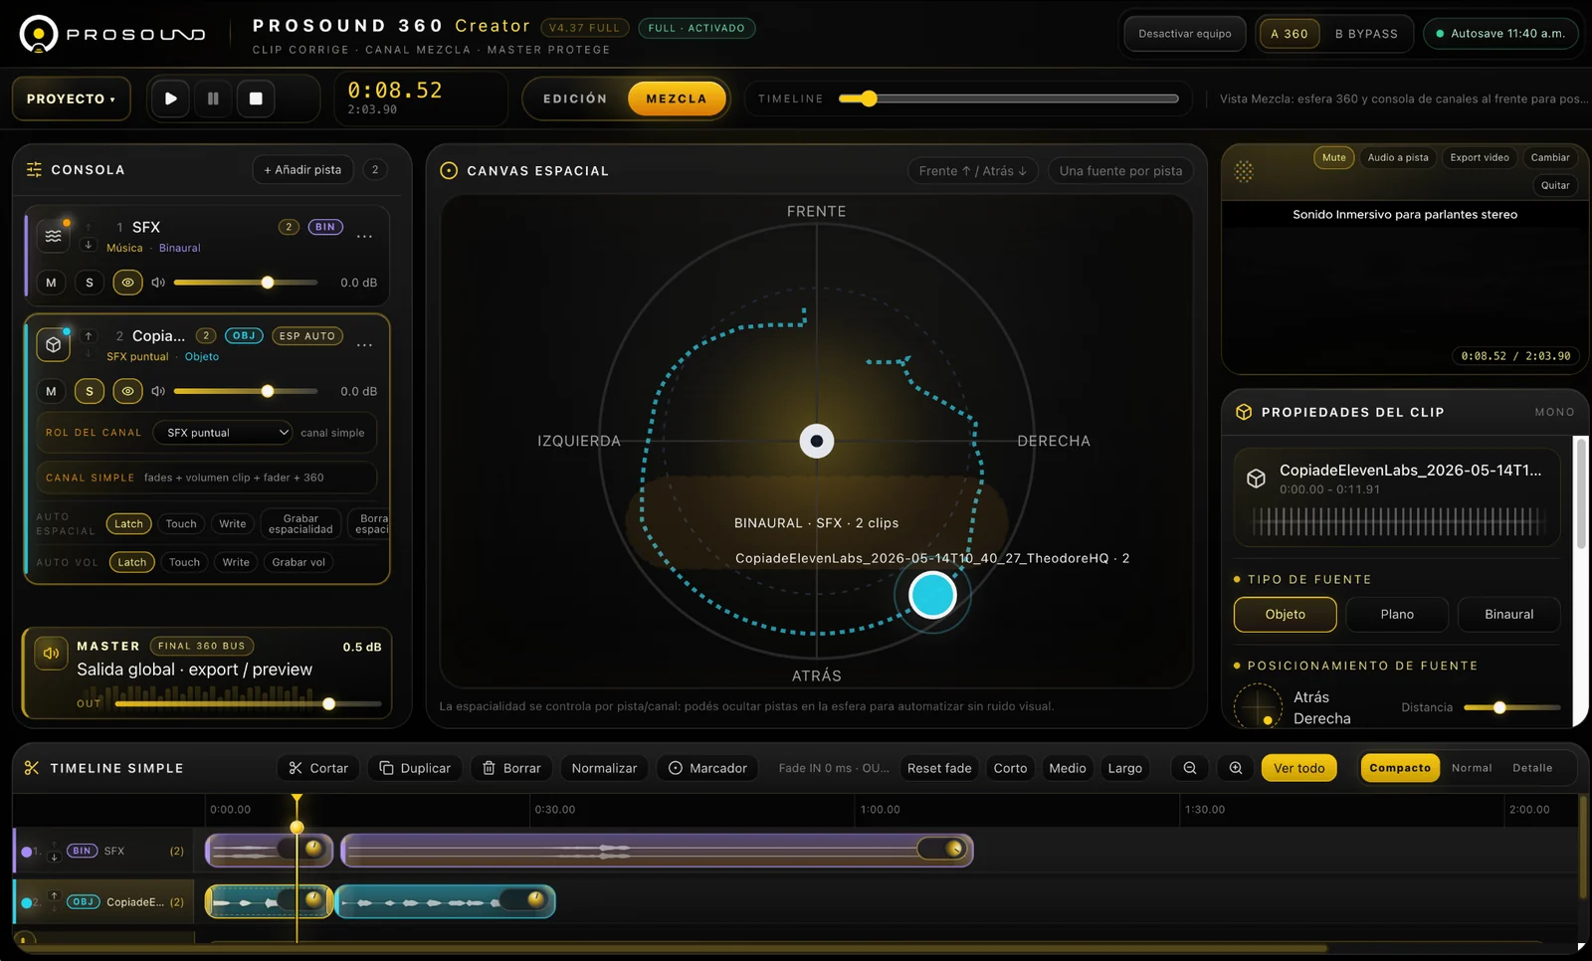The image size is (1592, 961).
Task: Open the SFX track three-dots menu
Action: (365, 236)
